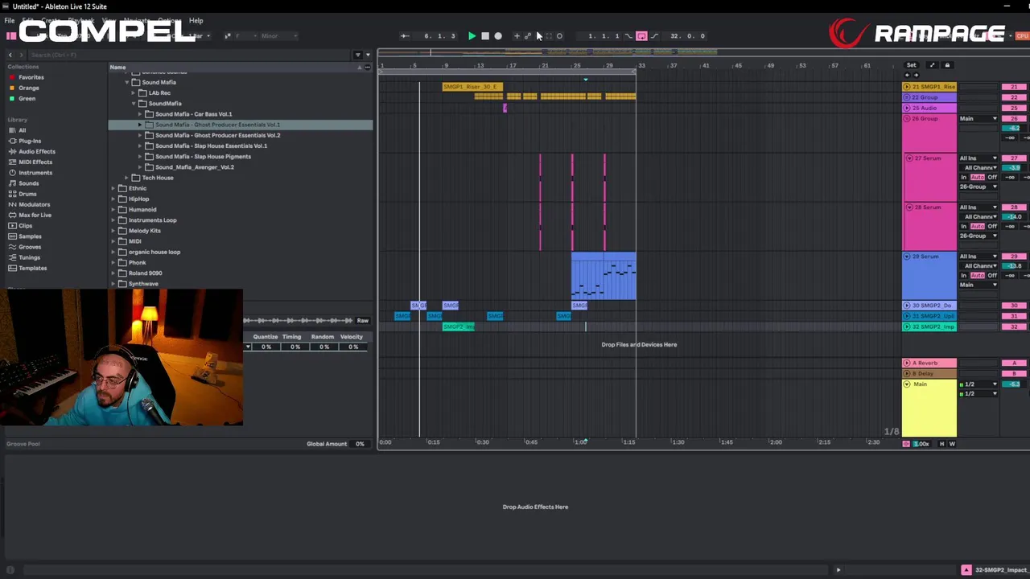Open the Audio Effects library category

(x=37, y=151)
